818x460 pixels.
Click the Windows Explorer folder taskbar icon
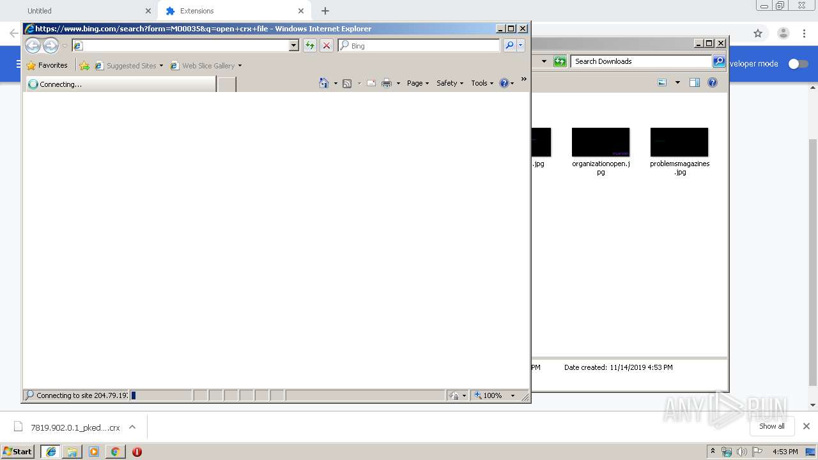coord(72,452)
